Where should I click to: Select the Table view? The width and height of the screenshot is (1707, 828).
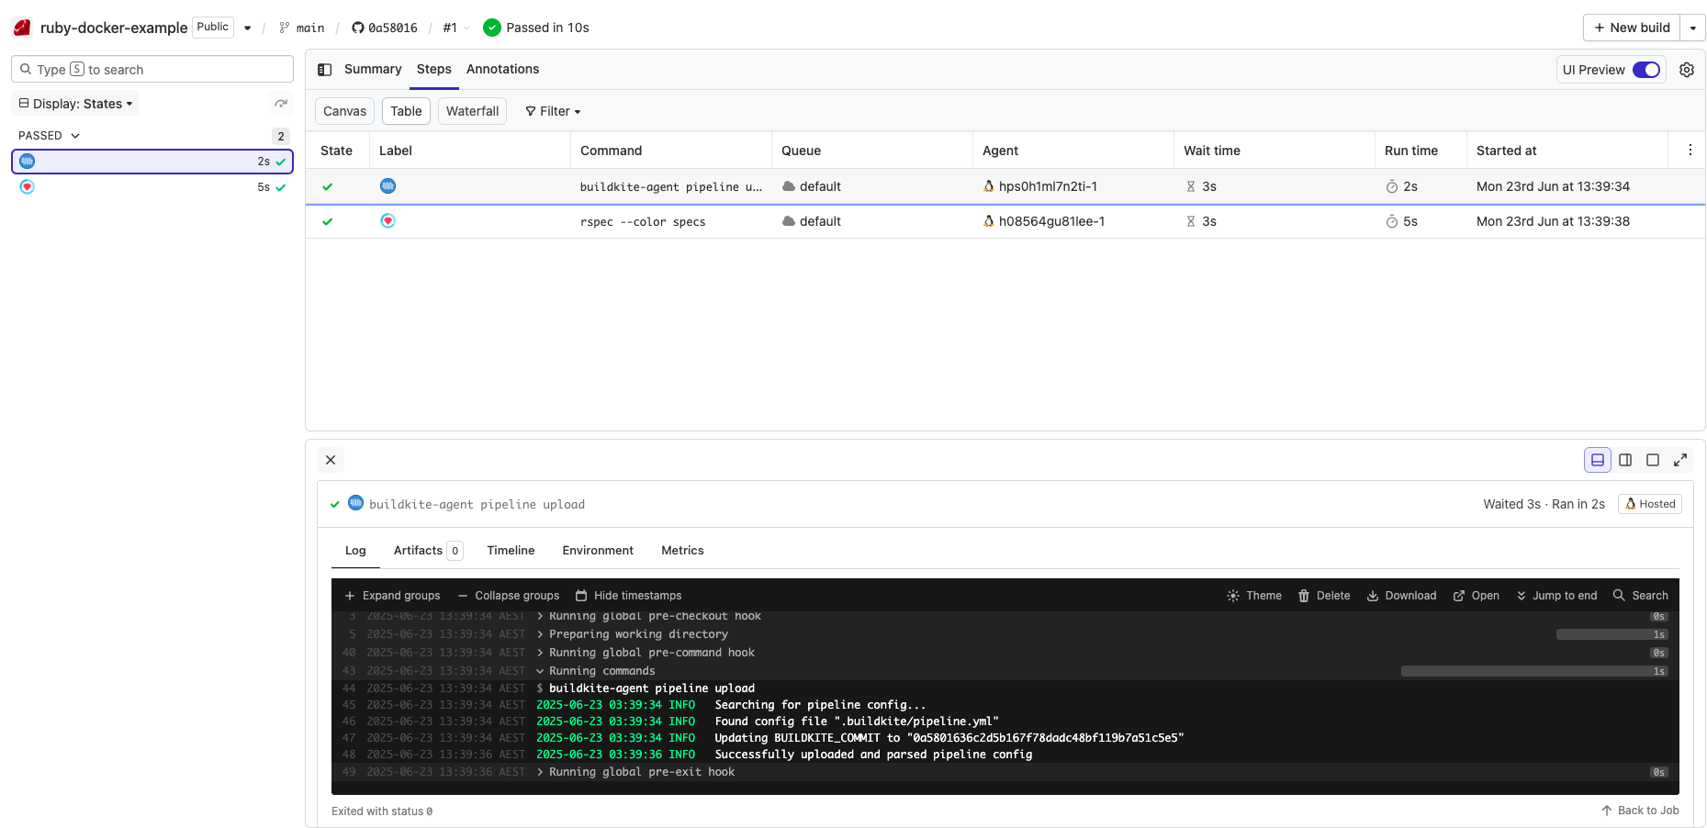[x=407, y=111]
